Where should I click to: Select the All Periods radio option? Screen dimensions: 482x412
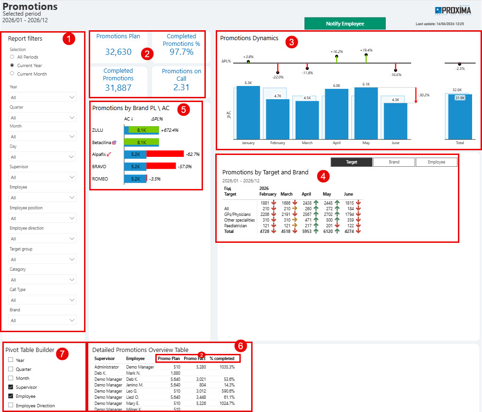12,57
